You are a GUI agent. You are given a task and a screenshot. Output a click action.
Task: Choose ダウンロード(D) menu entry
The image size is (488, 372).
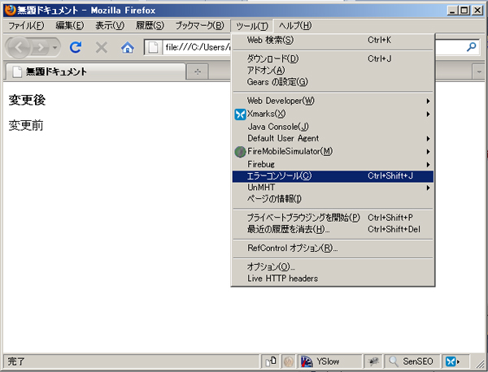click(333, 58)
